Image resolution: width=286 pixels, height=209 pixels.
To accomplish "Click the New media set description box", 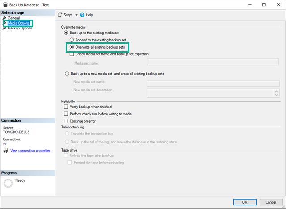I will tap(213, 93).
